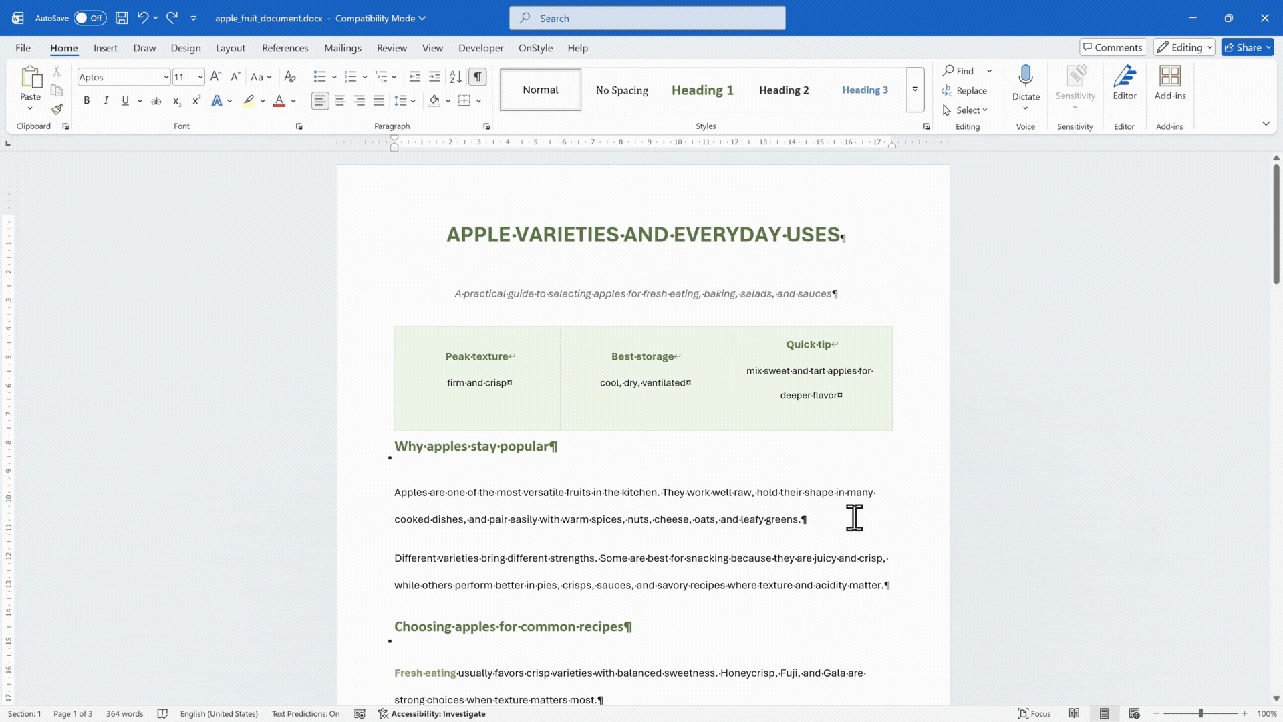Screen dimensions: 1283x722
Task: Toggle AutoSave switch on
Action: point(90,18)
